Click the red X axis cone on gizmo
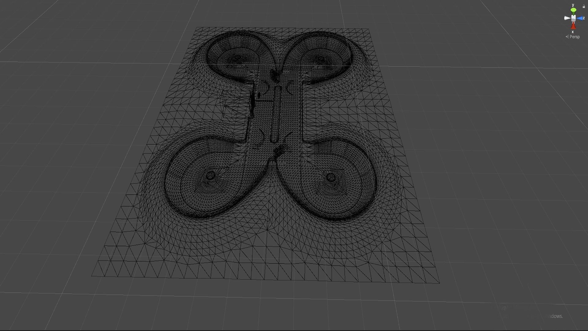The image size is (588, 331). click(x=573, y=26)
